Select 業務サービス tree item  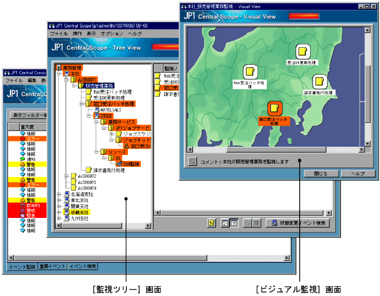pos(122,122)
